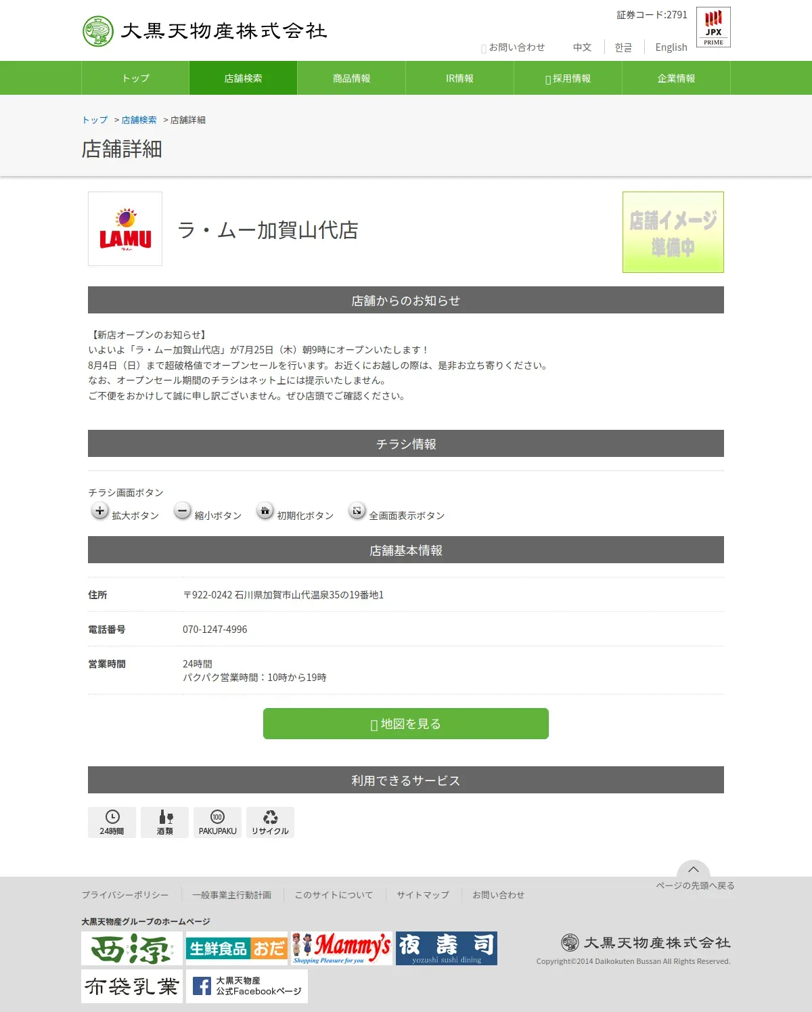The height and width of the screenshot is (1012, 812).
Task: Open the トップ navigation tab
Action: coord(135,78)
